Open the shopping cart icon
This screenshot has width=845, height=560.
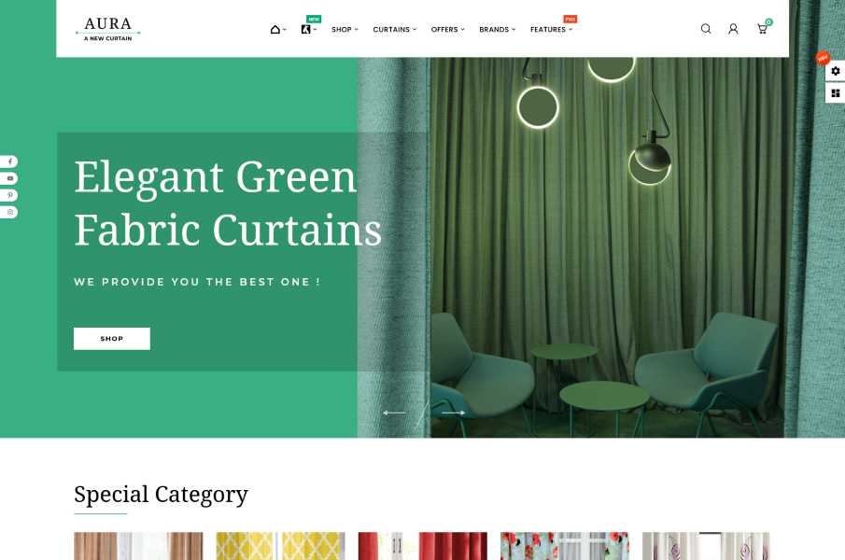762,29
